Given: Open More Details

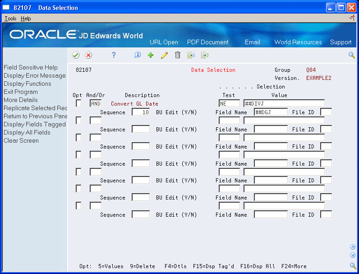Looking at the screenshot, I should 21,100.
